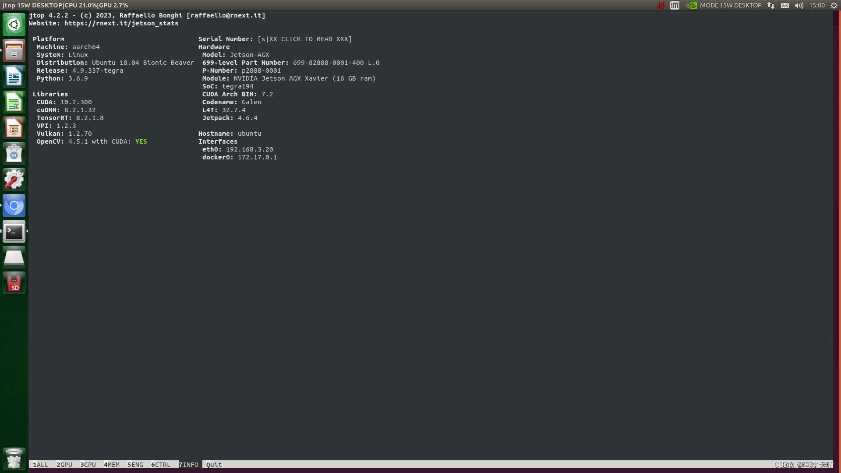Launch LibreOffice Calc from dock
The image size is (841, 473).
tap(14, 102)
